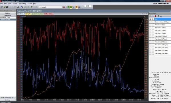Click the stepper arrows beside 0.00 field
171x103 pixels.
click(91, 6)
